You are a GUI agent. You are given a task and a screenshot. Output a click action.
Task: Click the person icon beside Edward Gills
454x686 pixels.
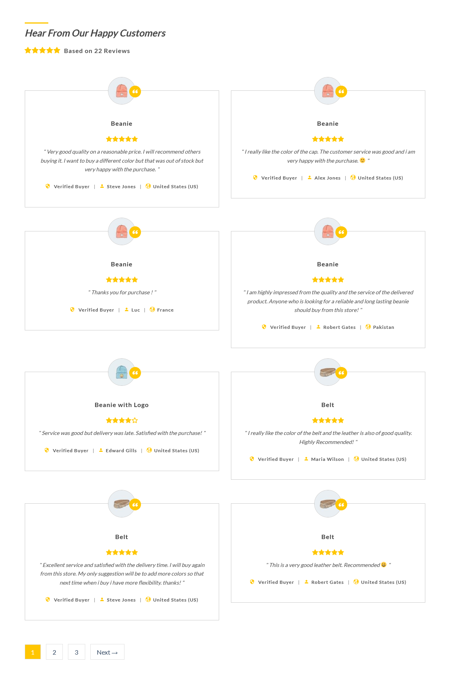[x=101, y=450]
